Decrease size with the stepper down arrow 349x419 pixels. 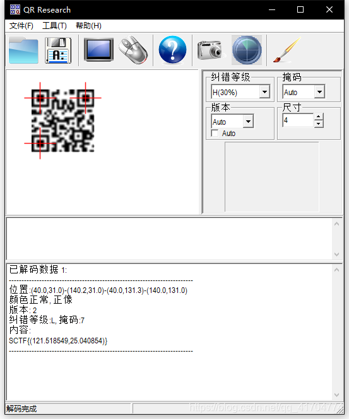tap(319, 123)
